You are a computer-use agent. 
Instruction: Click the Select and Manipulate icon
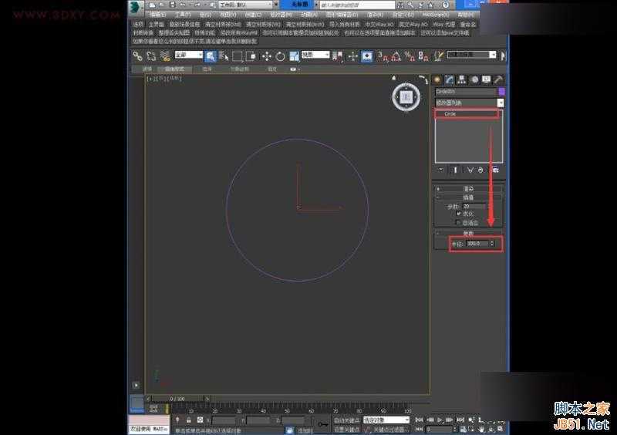tap(352, 56)
